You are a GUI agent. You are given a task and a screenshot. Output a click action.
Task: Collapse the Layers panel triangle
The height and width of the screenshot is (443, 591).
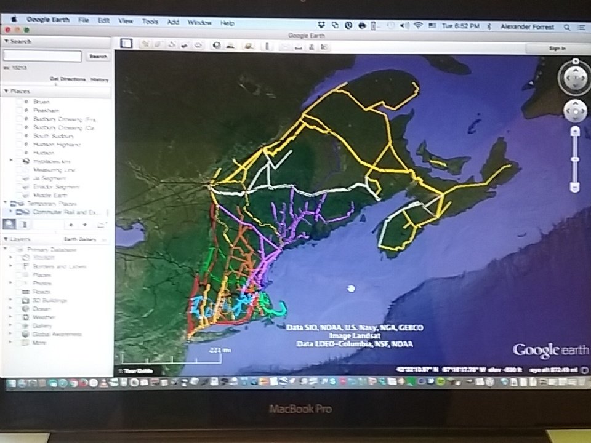point(6,239)
